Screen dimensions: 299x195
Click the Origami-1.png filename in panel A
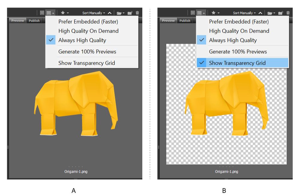coord(76,172)
